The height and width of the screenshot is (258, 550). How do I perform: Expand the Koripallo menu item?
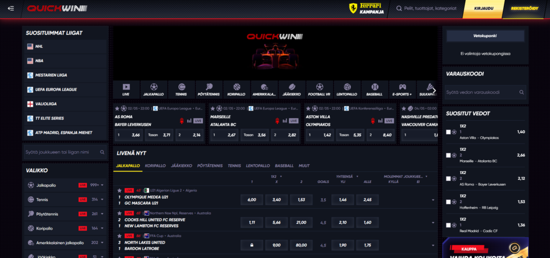click(102, 228)
